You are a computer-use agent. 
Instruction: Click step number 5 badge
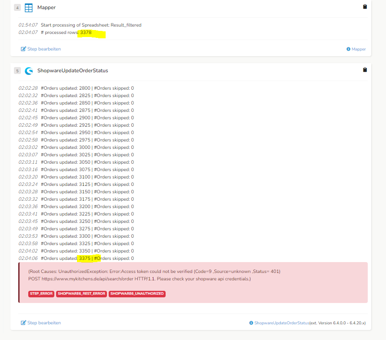17,71
